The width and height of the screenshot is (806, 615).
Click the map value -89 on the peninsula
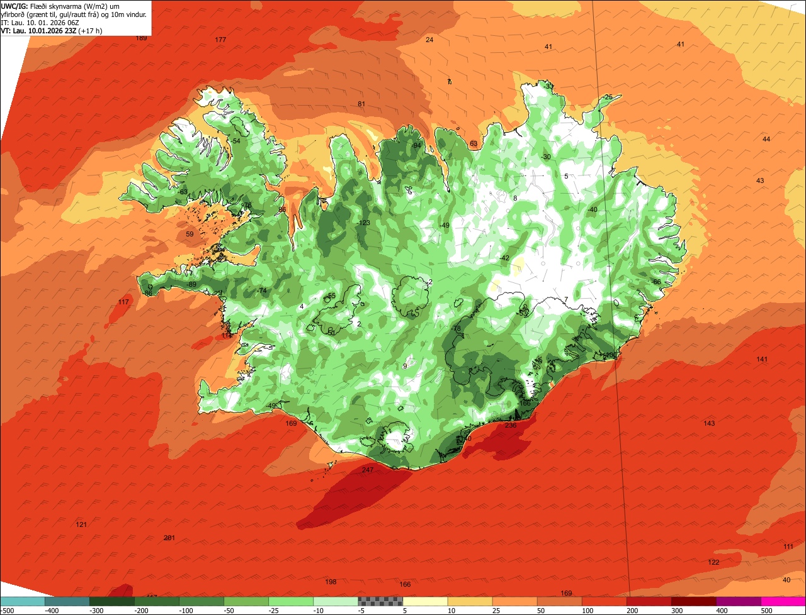pyautogui.click(x=191, y=285)
